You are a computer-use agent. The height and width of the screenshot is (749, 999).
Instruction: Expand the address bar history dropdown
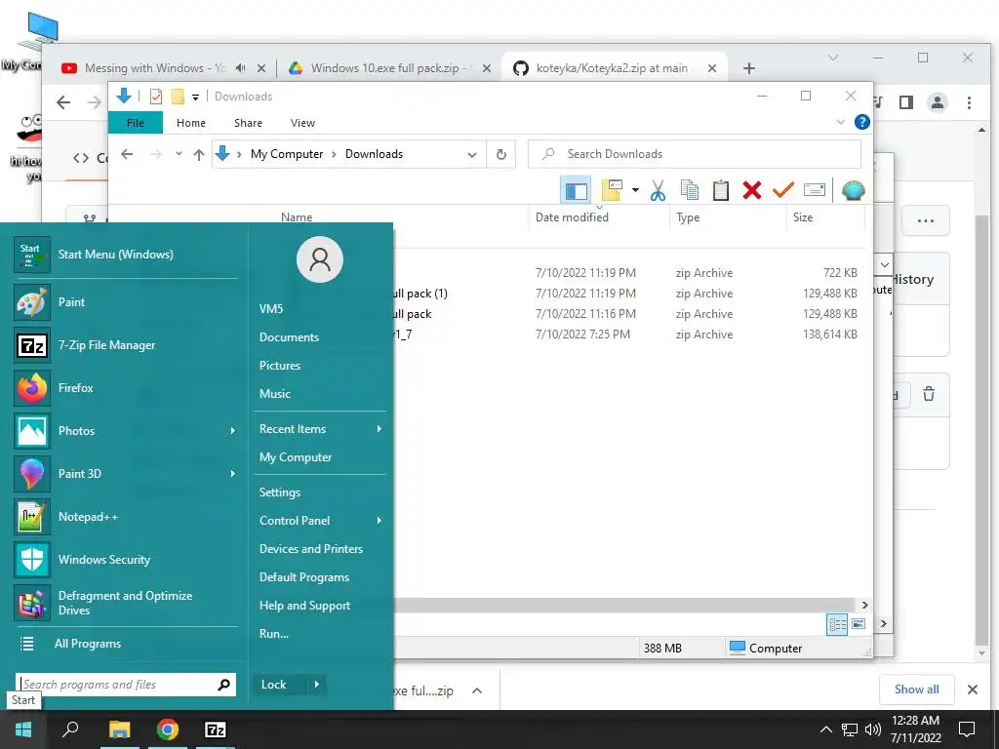(472, 155)
